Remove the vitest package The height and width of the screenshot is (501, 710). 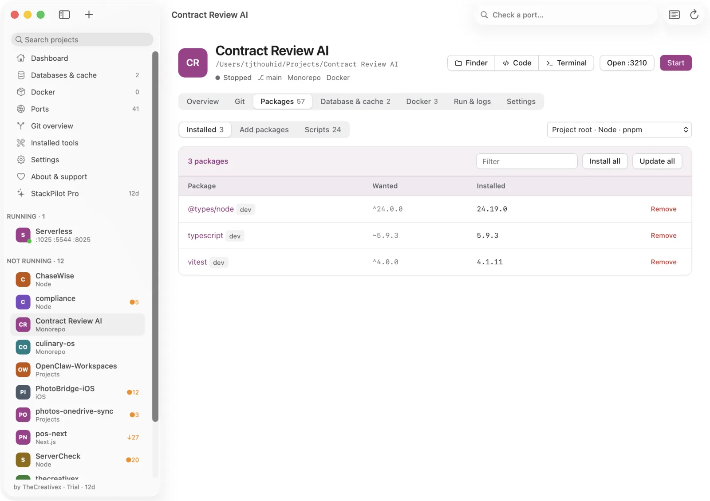[x=663, y=262]
